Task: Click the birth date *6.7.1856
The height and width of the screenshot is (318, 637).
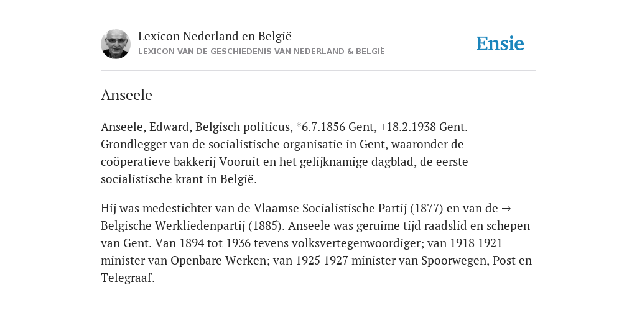Action: tap(320, 127)
